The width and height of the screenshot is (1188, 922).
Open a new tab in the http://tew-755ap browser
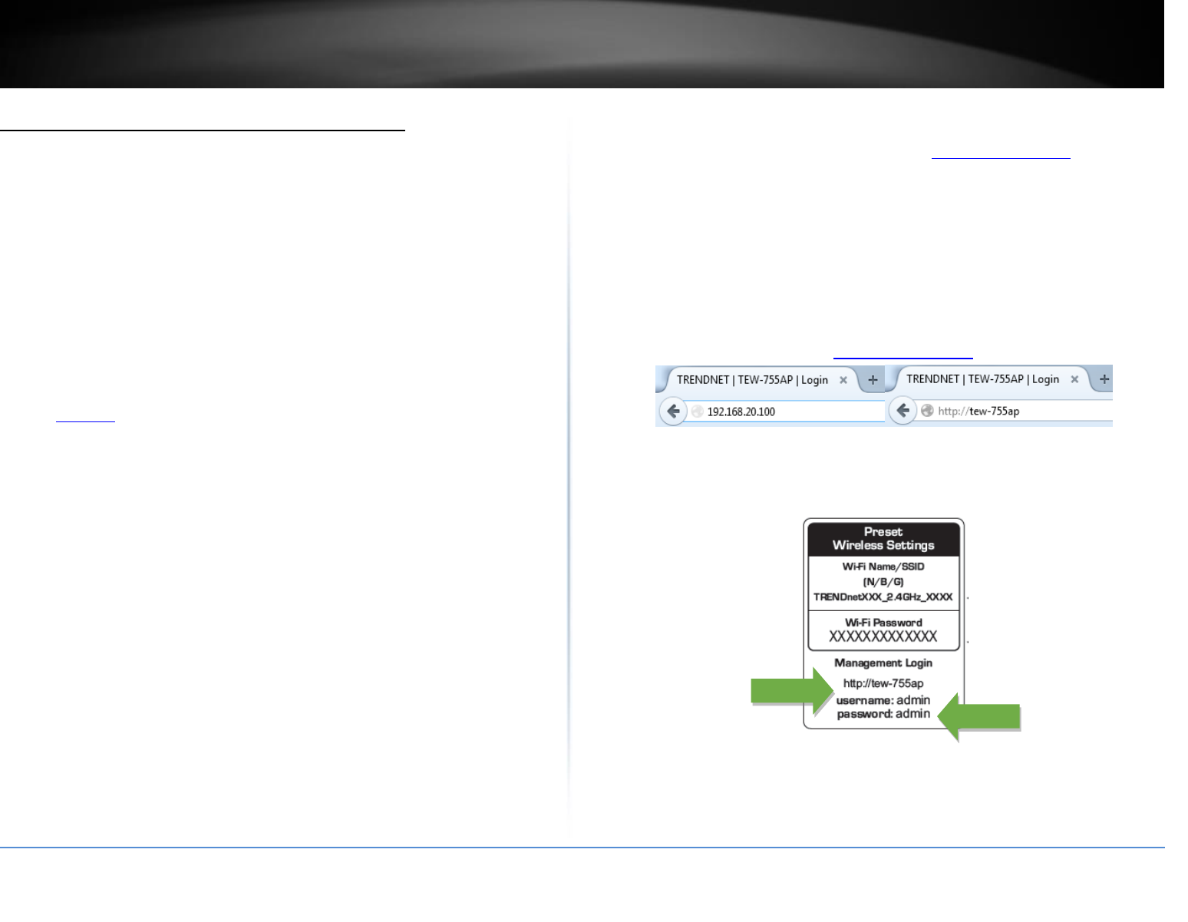point(1104,379)
